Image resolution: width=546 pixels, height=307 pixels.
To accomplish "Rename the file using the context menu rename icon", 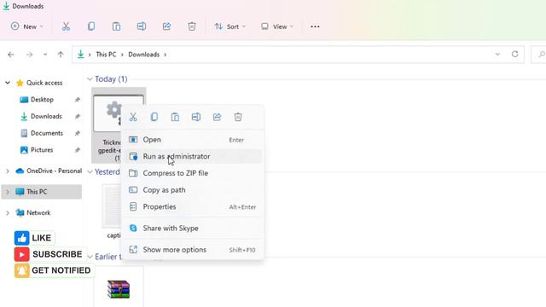I will 196,117.
